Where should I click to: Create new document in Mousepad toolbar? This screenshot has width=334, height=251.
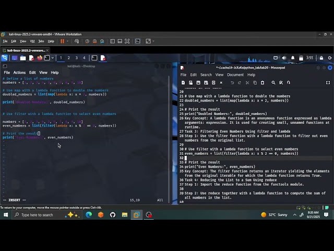point(183,83)
